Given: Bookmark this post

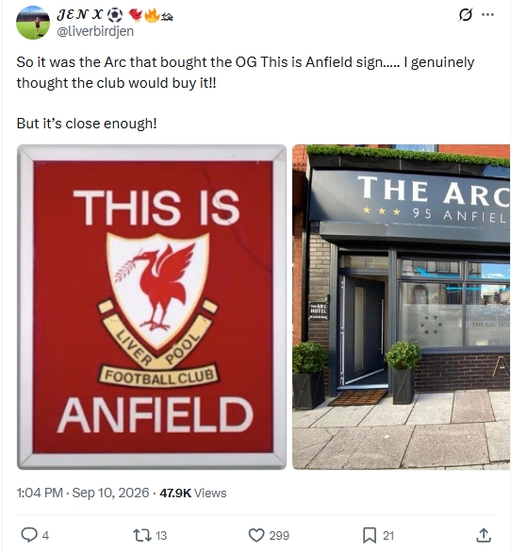Looking at the screenshot, I should click(x=370, y=535).
